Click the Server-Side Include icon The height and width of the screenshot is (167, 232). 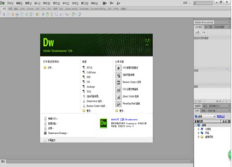point(52,14)
